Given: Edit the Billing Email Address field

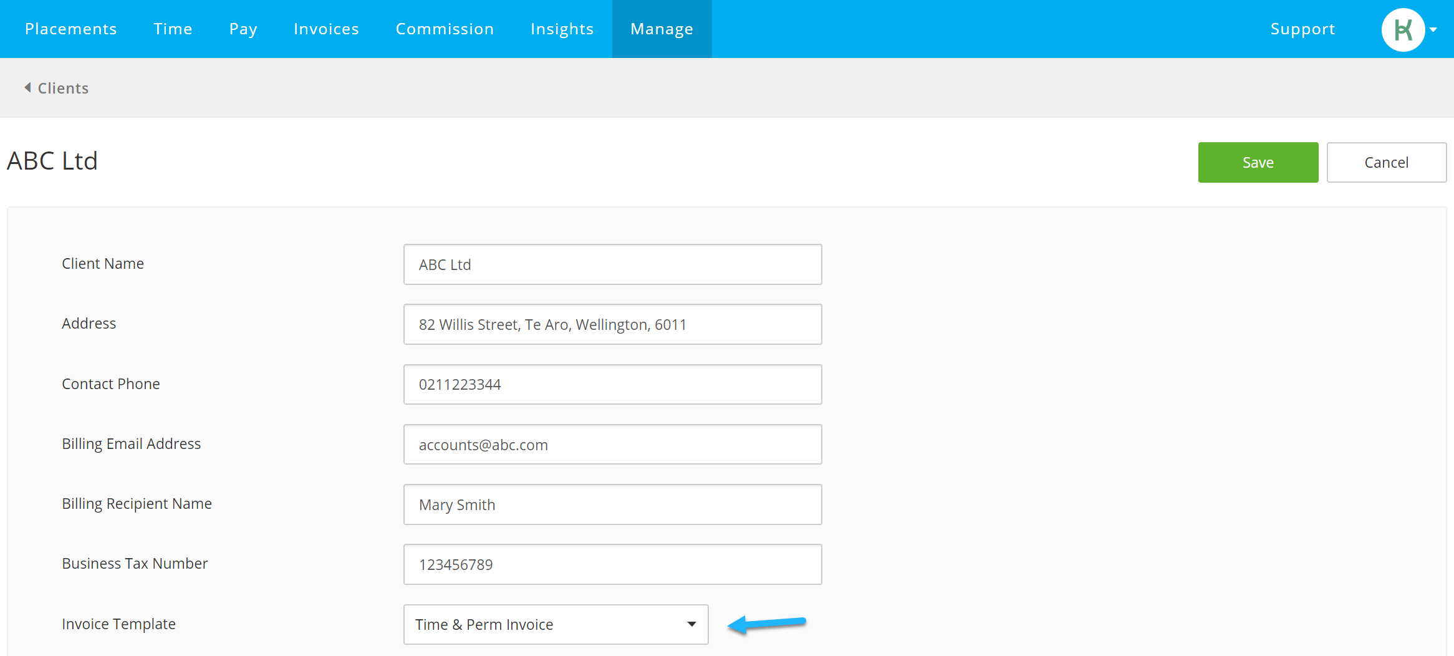Looking at the screenshot, I should (612, 445).
